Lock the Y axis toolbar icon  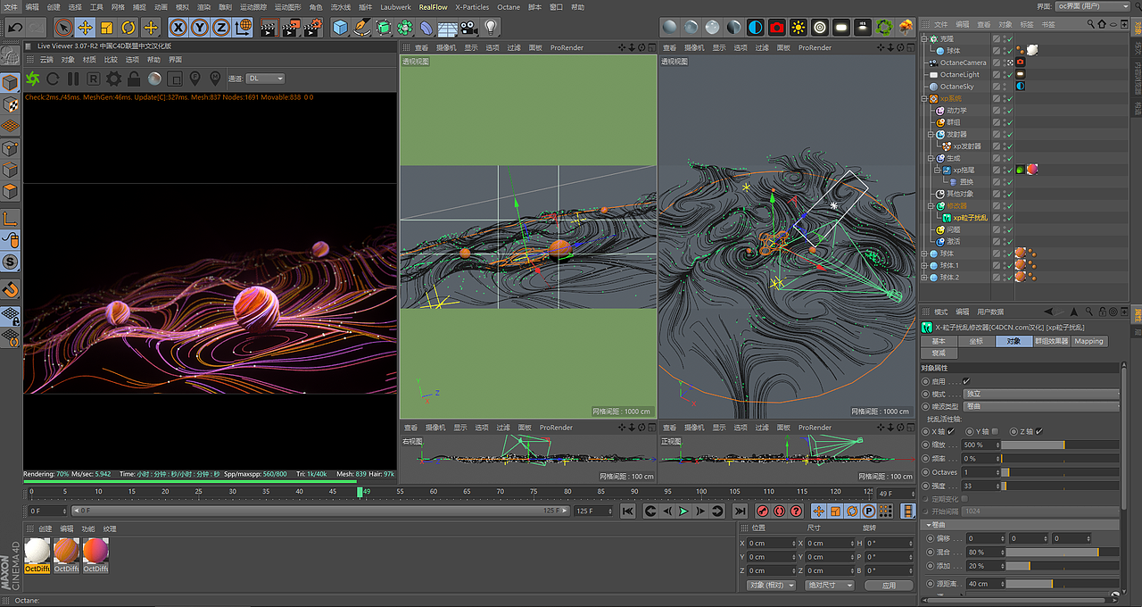(x=197, y=29)
